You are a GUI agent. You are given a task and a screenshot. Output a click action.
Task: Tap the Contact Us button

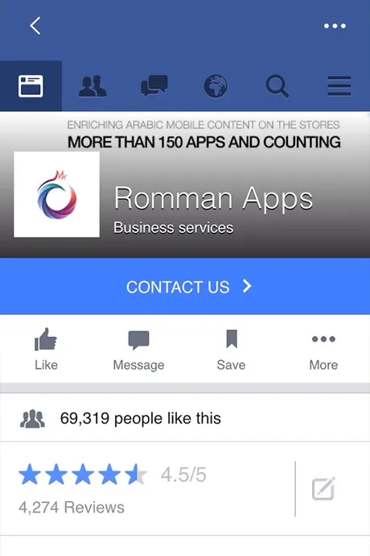[185, 286]
